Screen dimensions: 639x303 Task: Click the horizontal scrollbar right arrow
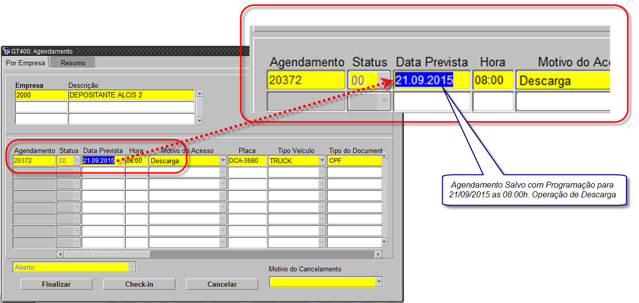[x=378, y=254]
